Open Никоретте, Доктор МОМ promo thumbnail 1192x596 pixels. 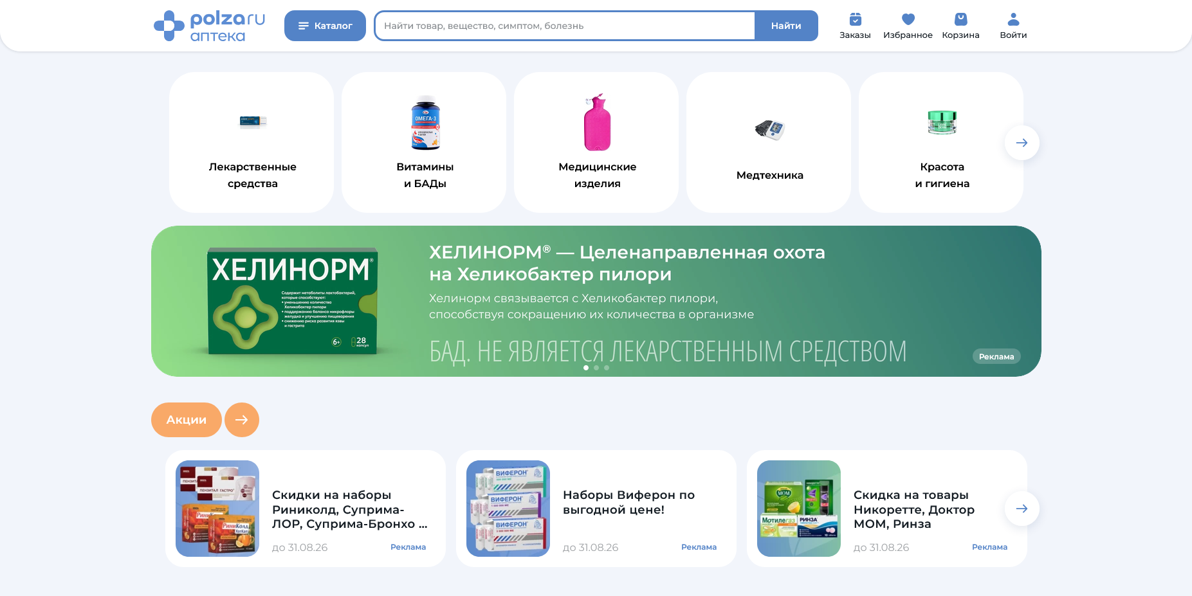tap(799, 509)
